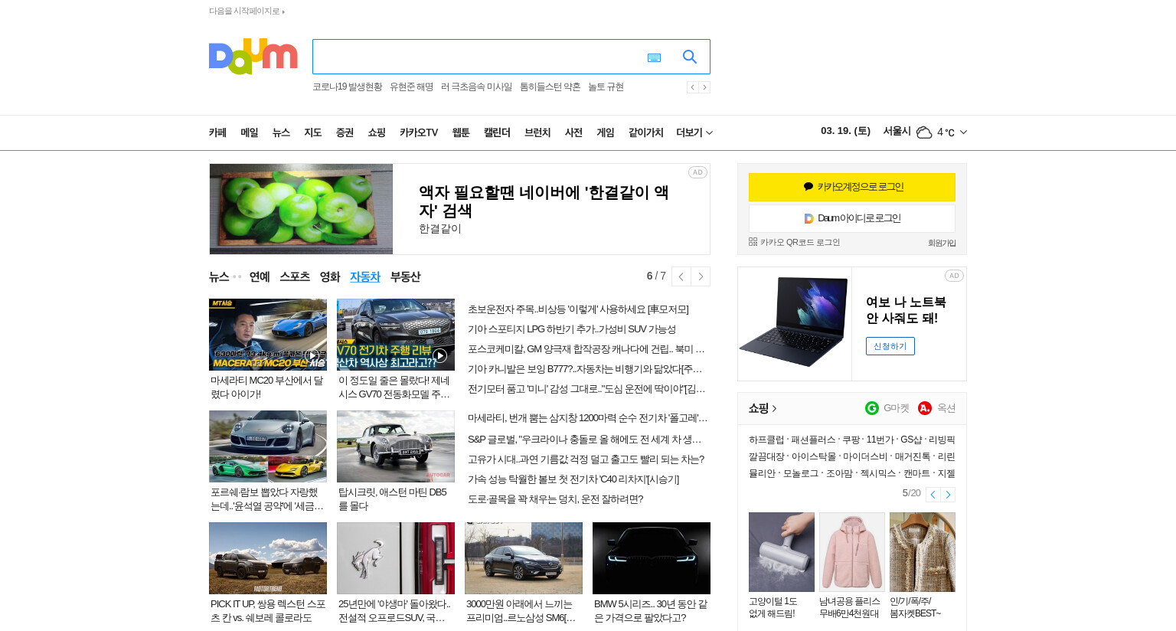
Task: Open the 브런치 menu item
Action: pyautogui.click(x=537, y=132)
